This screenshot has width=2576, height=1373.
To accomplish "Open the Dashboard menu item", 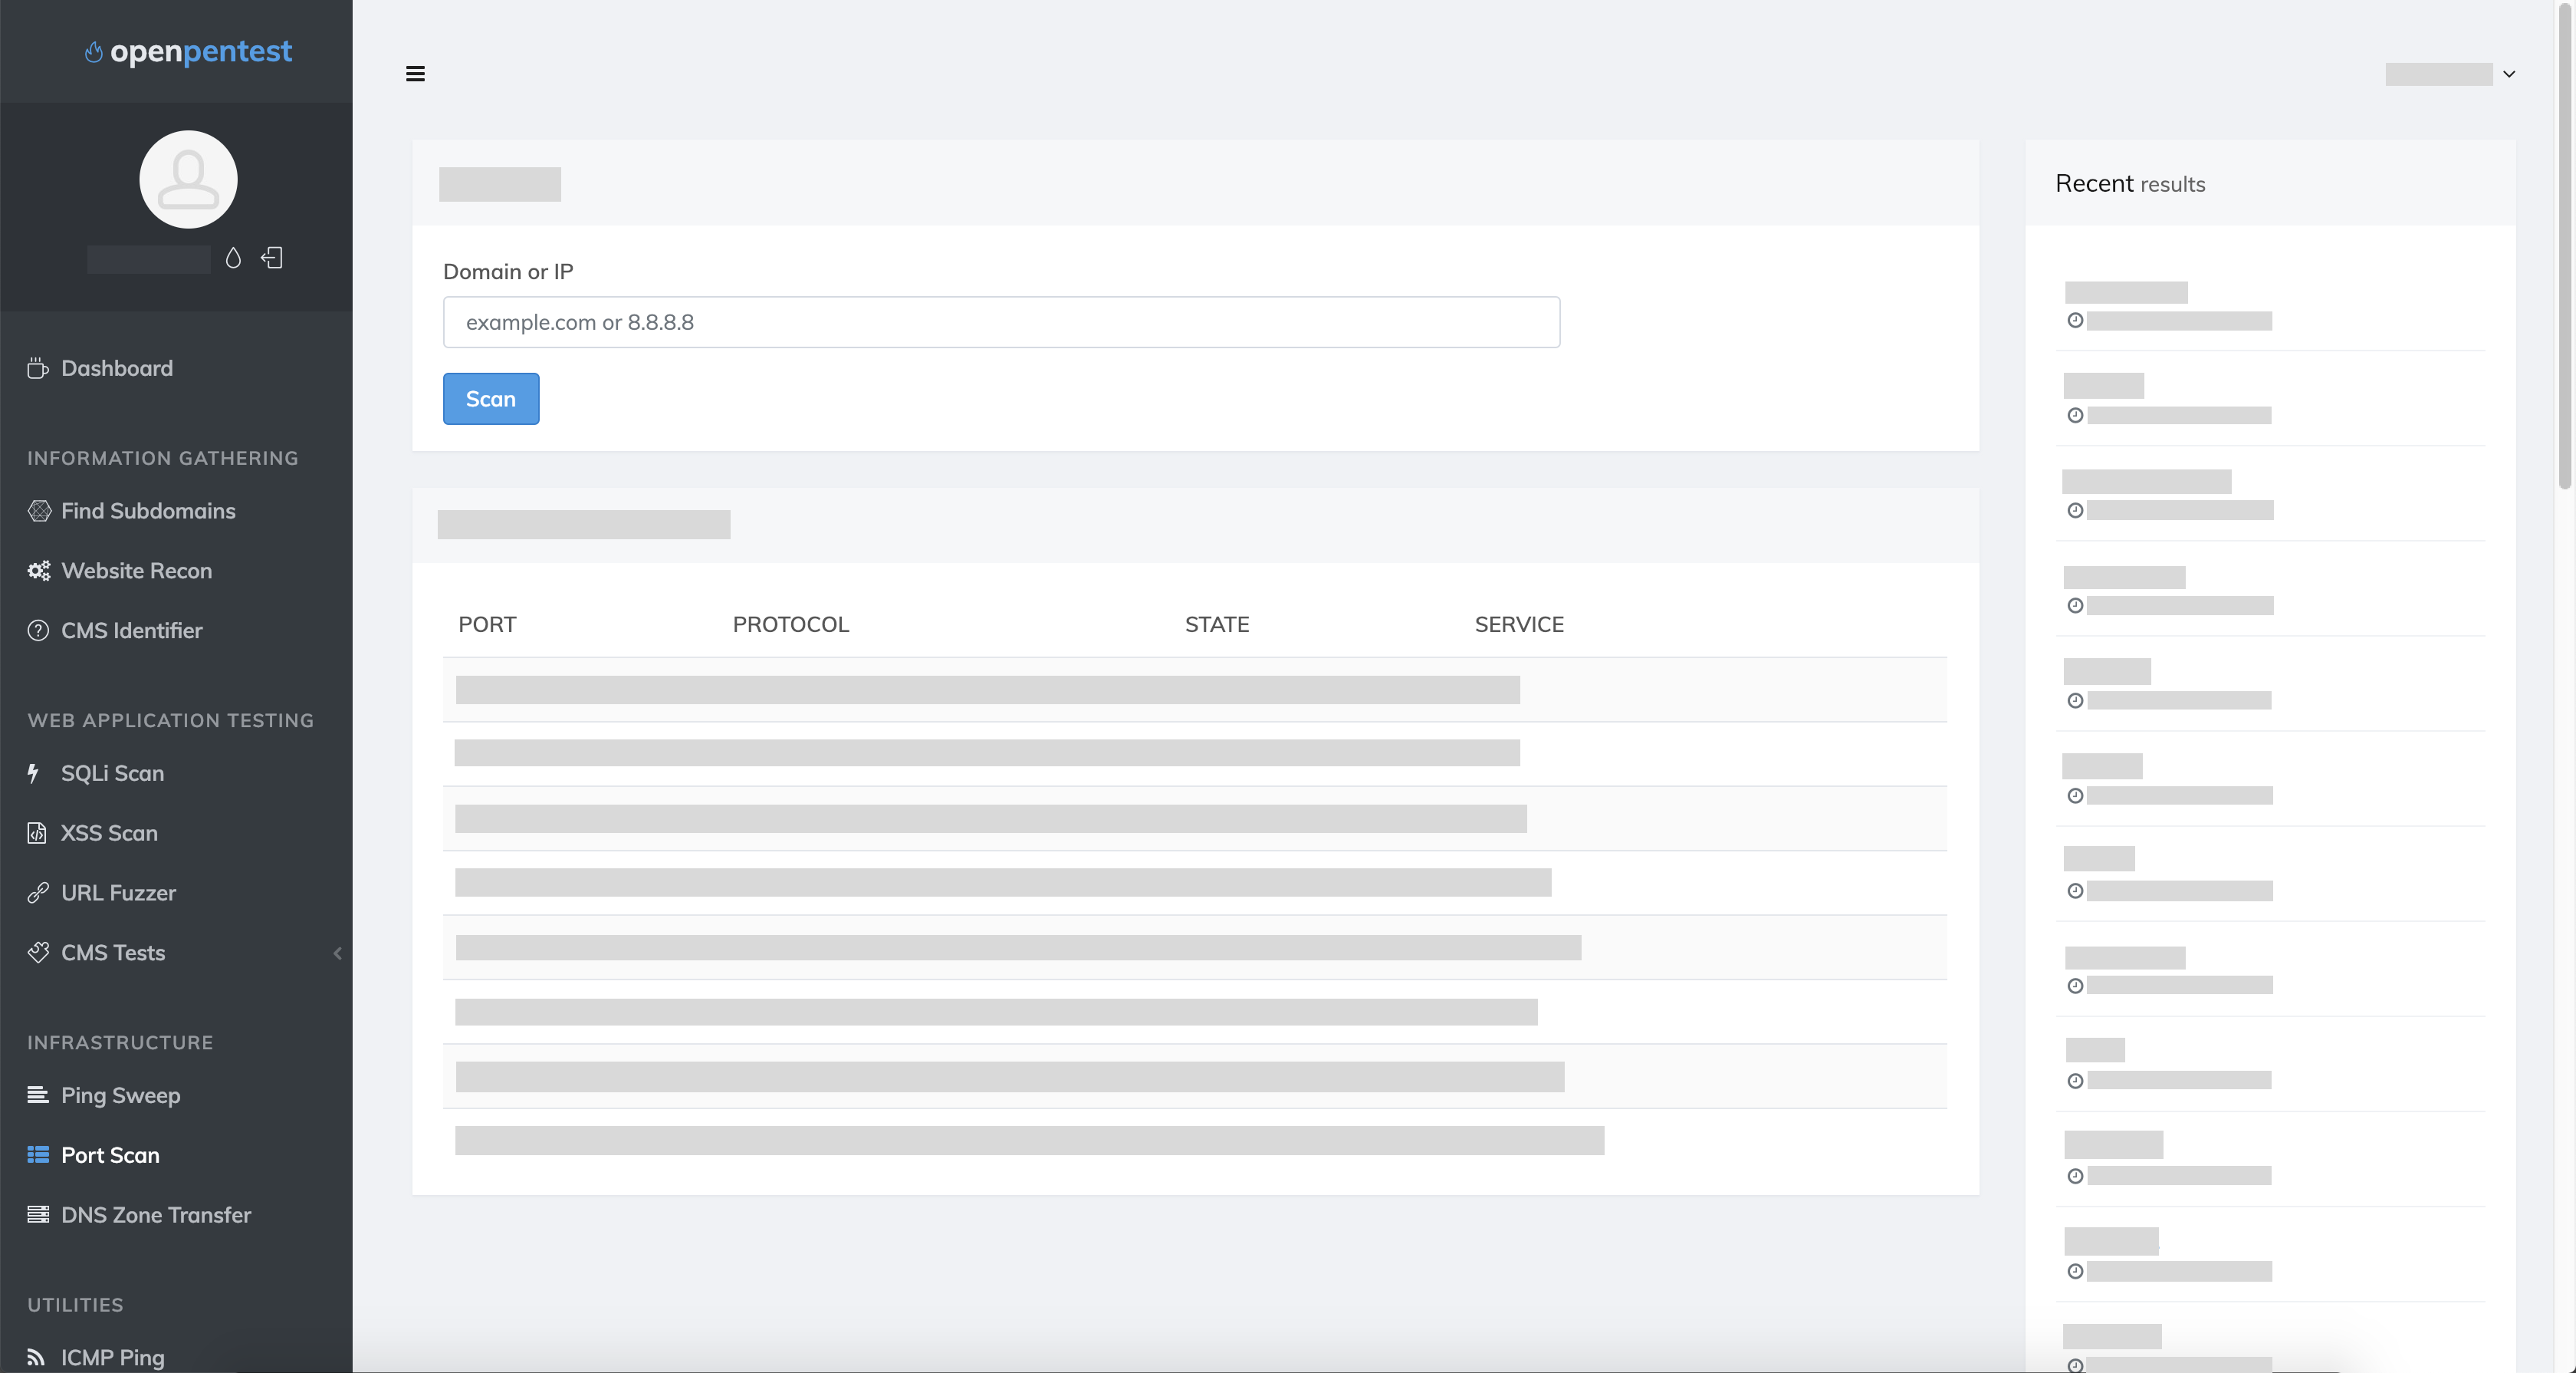I will tap(117, 367).
